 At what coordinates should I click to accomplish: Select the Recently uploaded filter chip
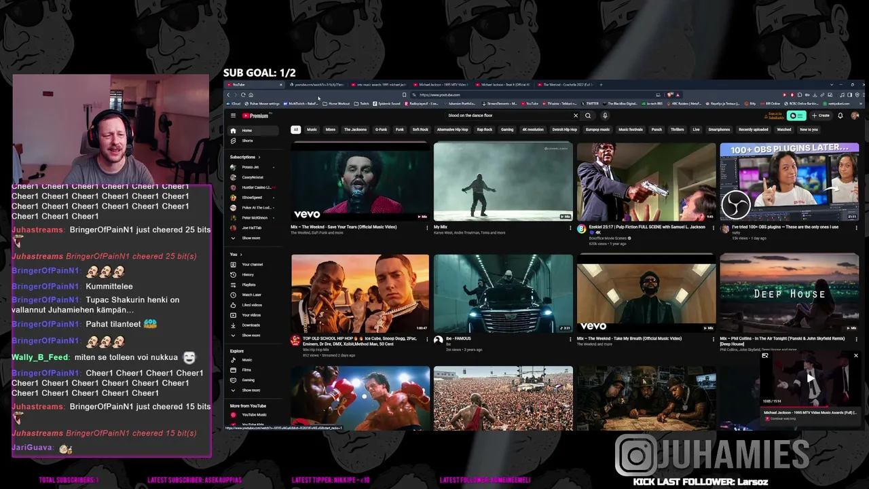click(x=754, y=130)
